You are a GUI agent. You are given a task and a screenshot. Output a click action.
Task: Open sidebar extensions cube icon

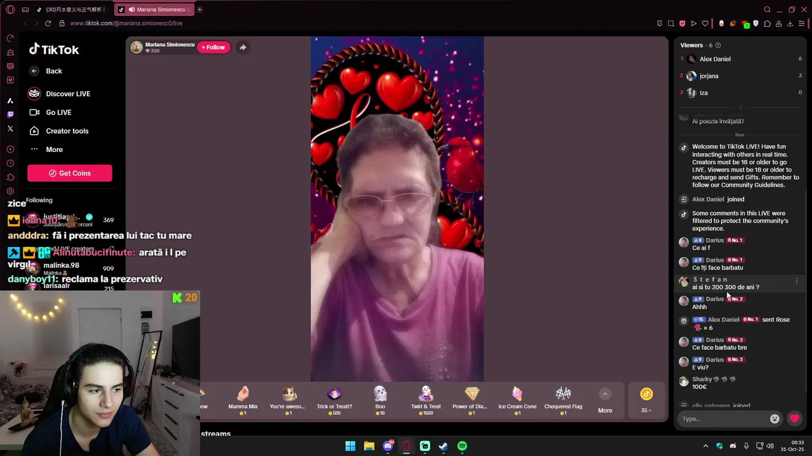[10, 177]
